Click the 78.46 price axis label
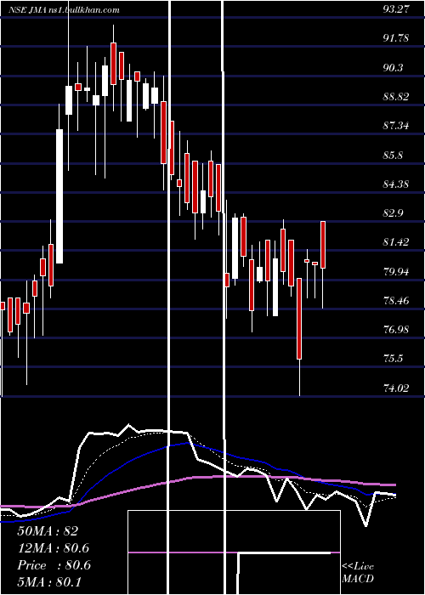The image size is (425, 595). (x=396, y=301)
